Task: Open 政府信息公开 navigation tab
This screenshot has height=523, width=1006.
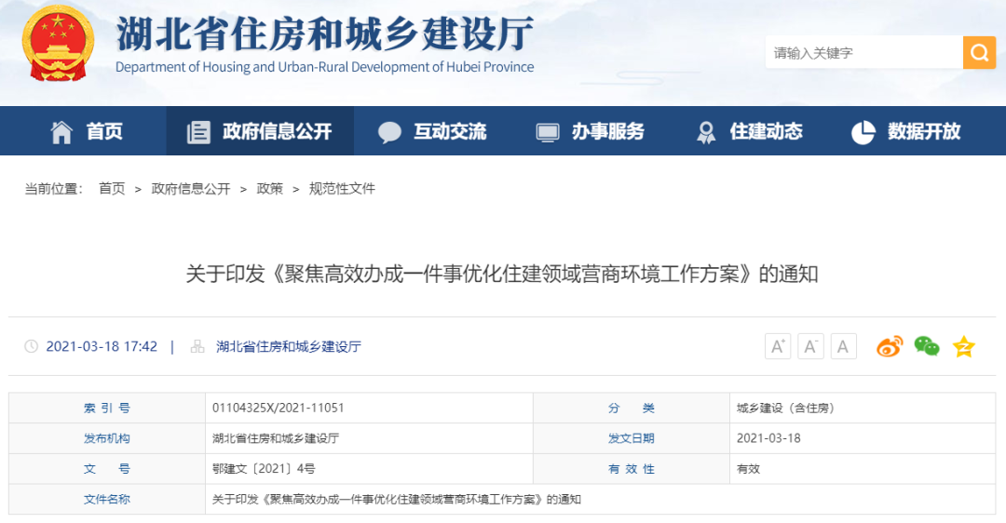Action: coord(260,132)
